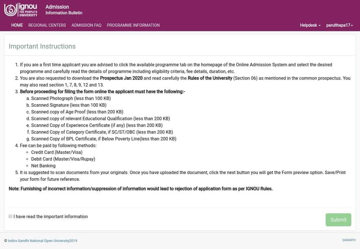Click the bold Note about rejection
This screenshot has height=249, width=360.
tap(141, 189)
